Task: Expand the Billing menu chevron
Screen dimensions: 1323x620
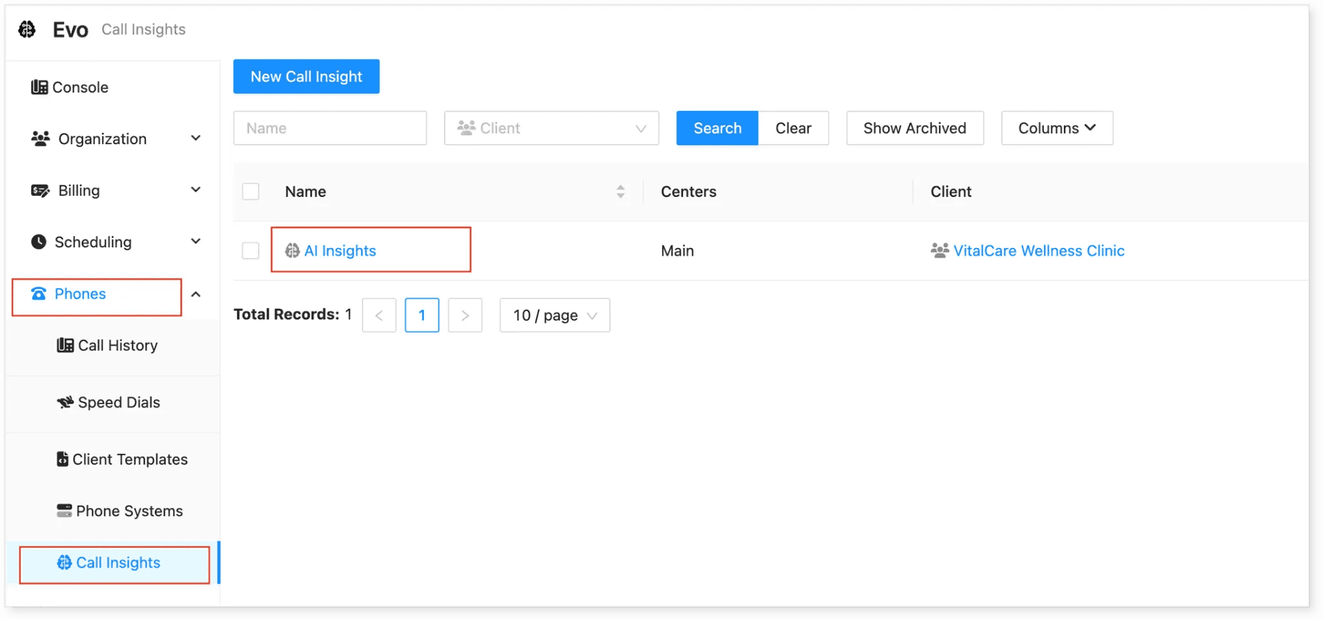Action: (x=196, y=190)
